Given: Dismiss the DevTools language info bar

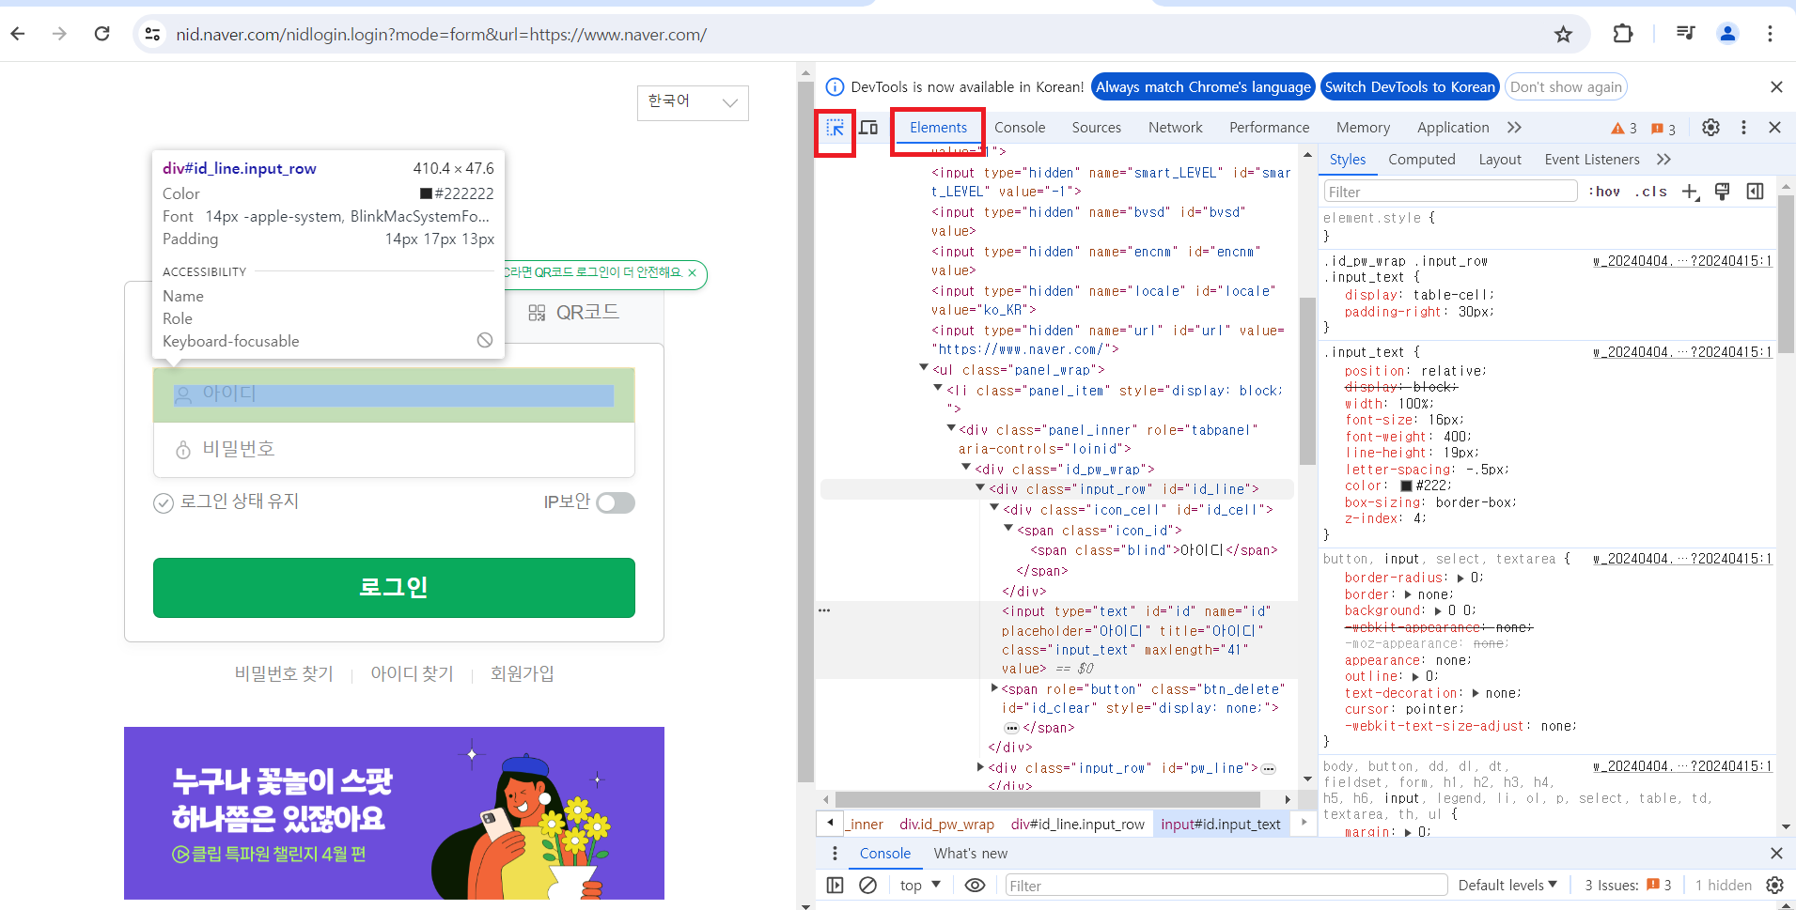Looking at the screenshot, I should pos(1776,87).
